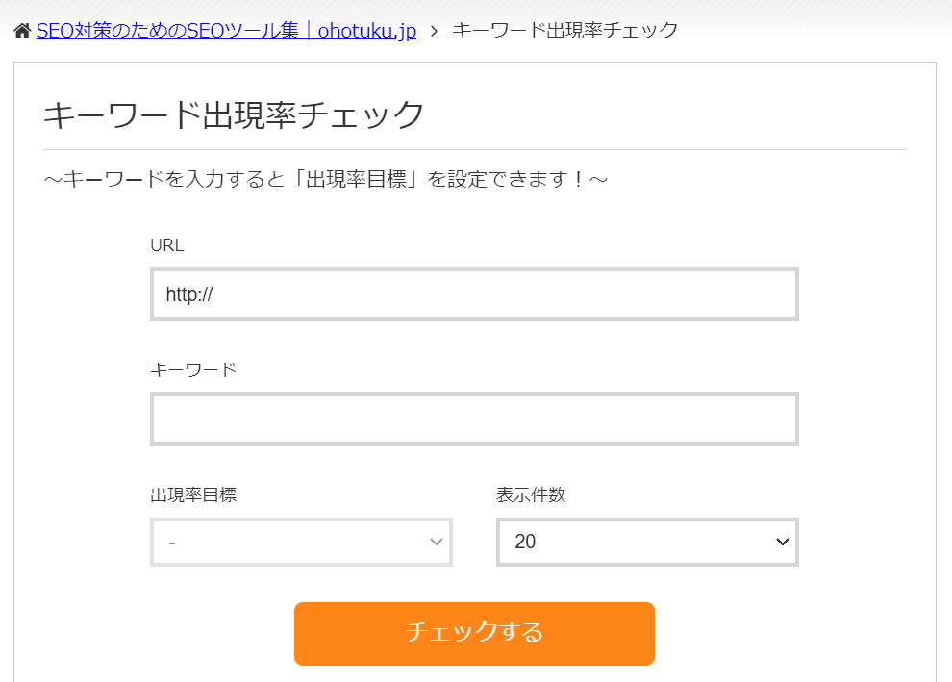Viewport: 952px width, 682px height.
Task: Focus the empty キーワード input field
Action: point(474,419)
